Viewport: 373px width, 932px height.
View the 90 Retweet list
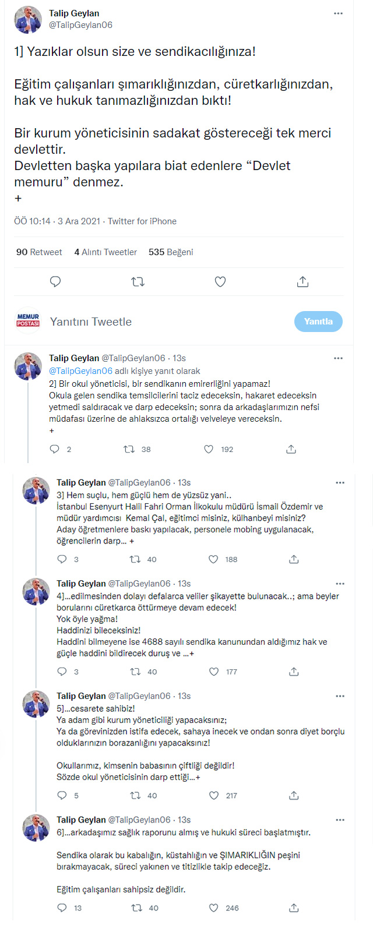pos(39,252)
